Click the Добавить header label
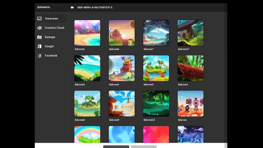263x148 pixels. click(44, 7)
